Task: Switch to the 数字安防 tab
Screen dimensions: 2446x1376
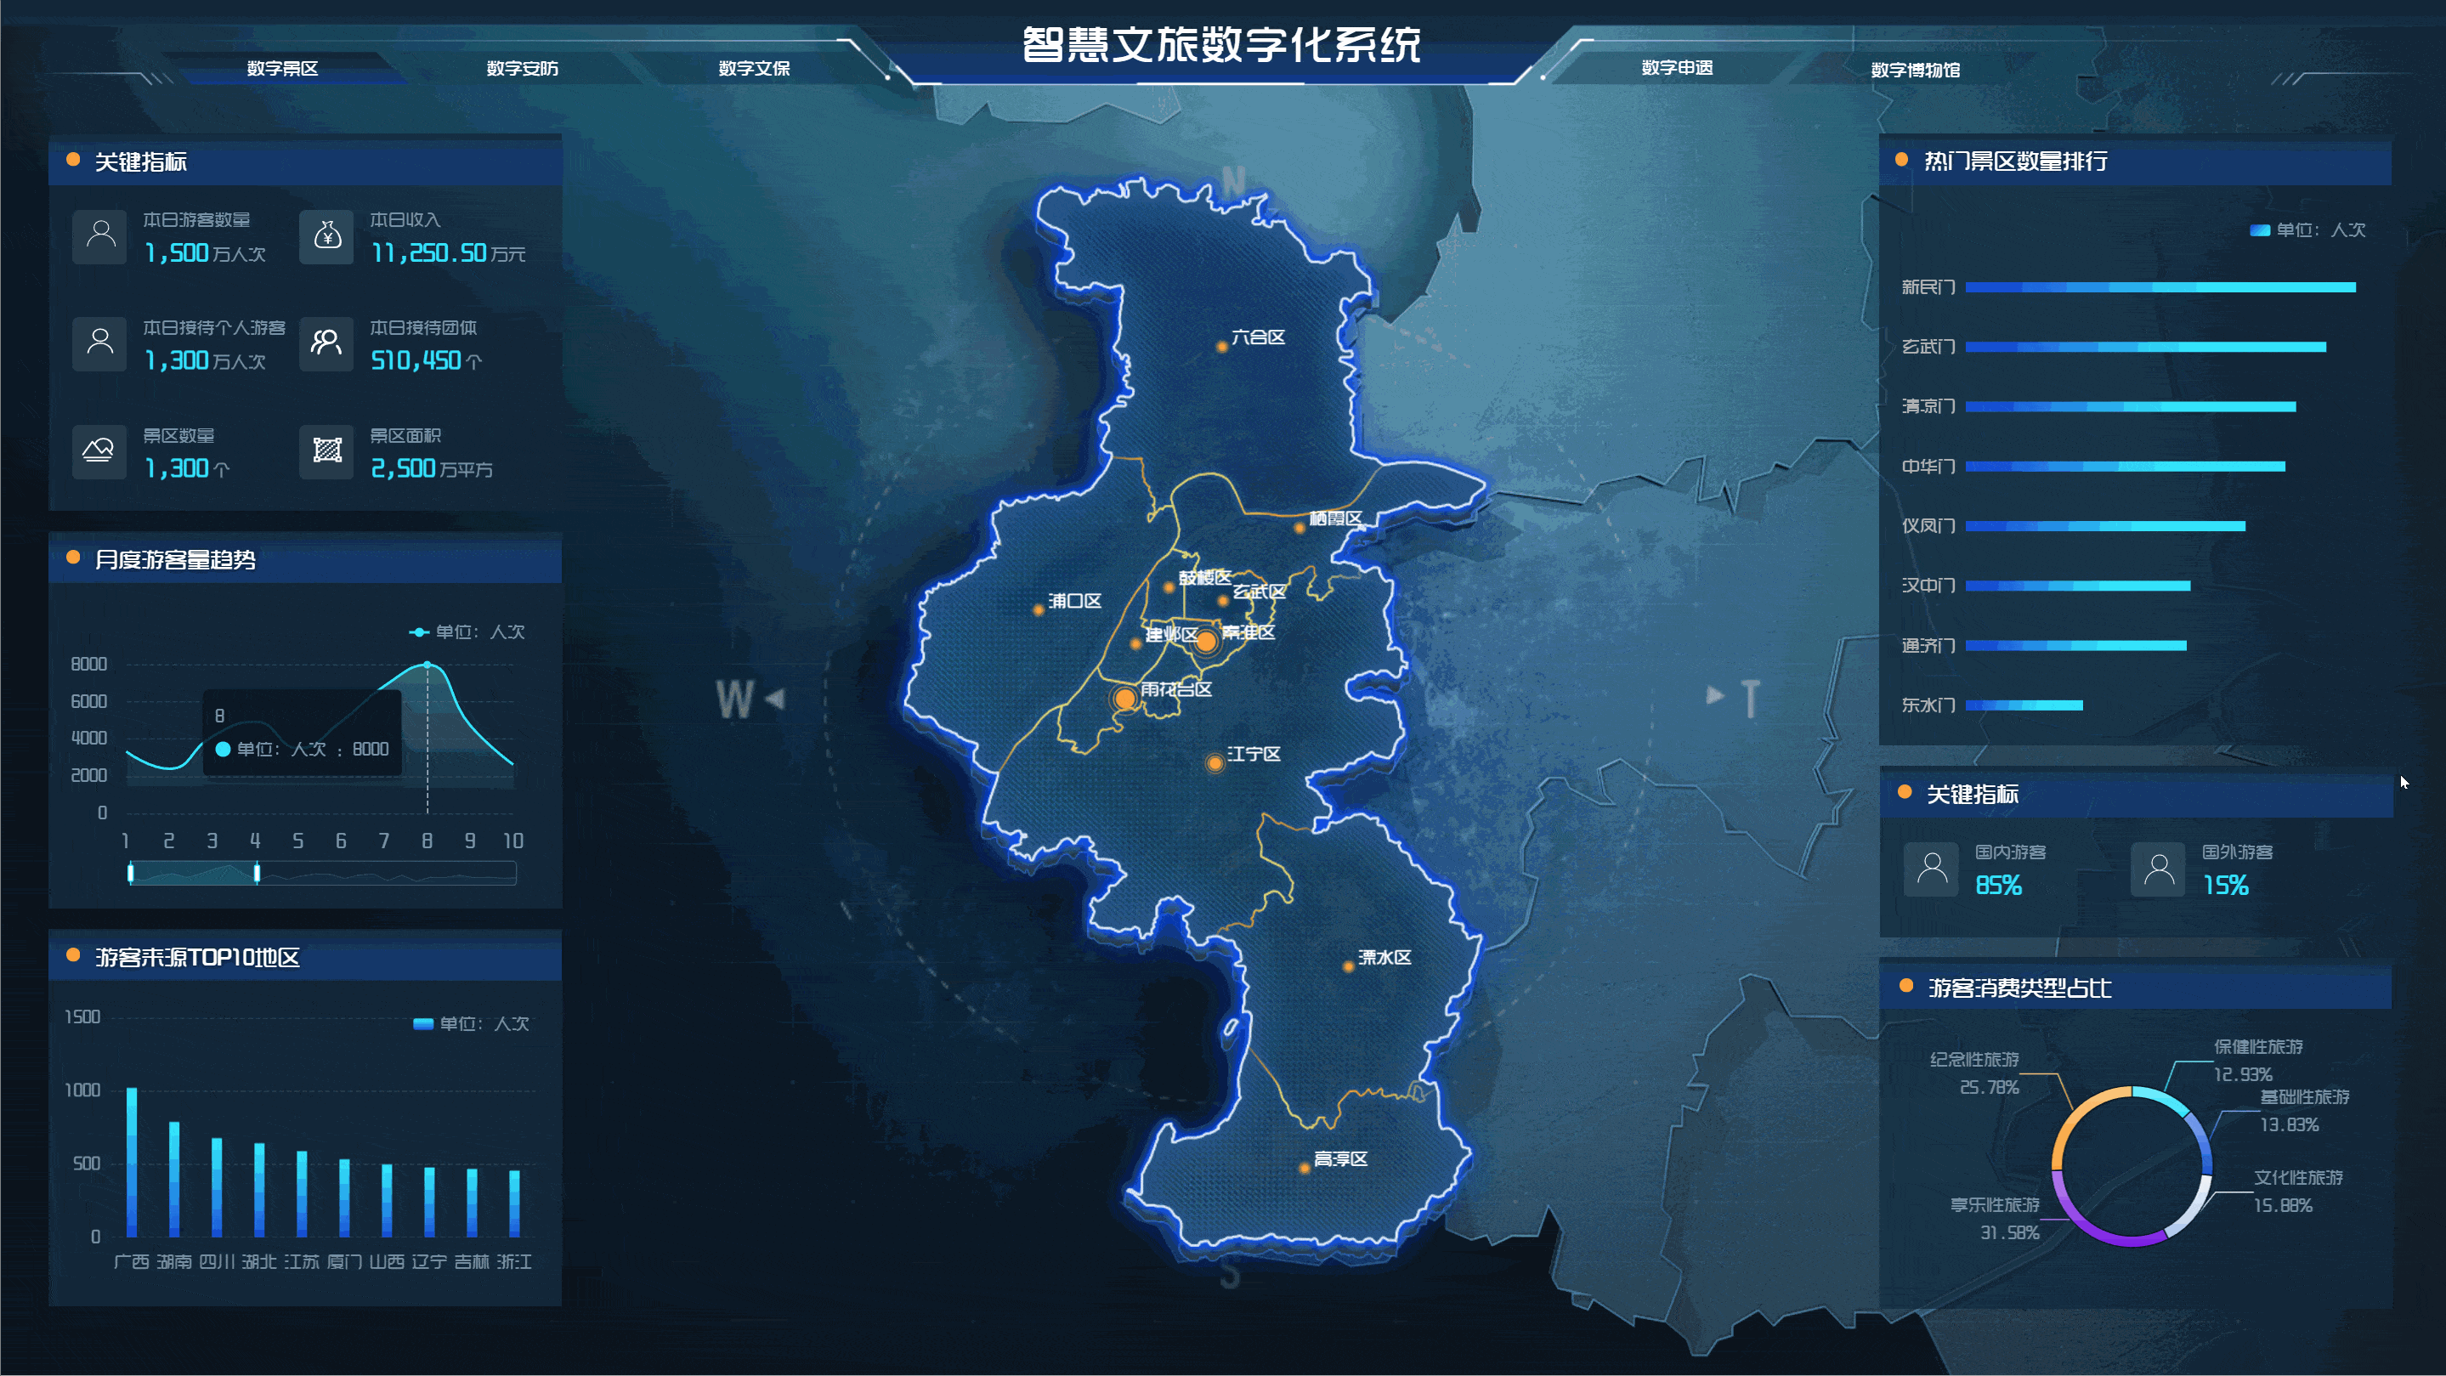Action: pos(524,67)
